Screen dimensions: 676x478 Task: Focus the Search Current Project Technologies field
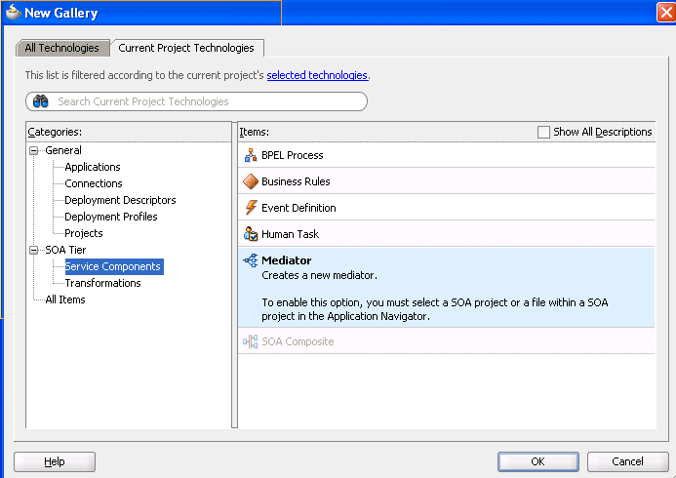coord(197,101)
